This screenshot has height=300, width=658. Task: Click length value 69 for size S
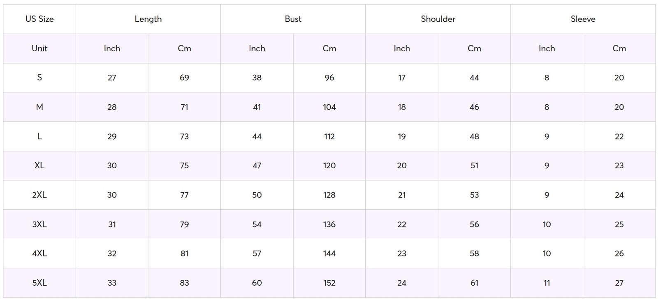pos(184,78)
